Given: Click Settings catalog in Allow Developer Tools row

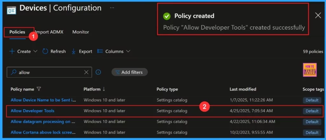Looking at the screenshot, I should [172, 111].
